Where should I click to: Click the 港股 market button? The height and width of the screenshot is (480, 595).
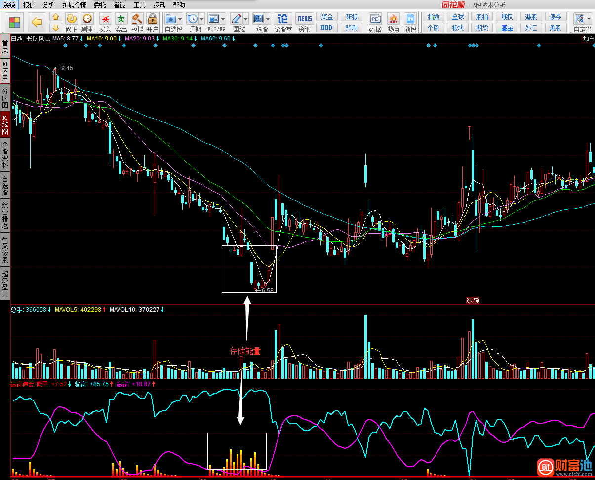531,17
